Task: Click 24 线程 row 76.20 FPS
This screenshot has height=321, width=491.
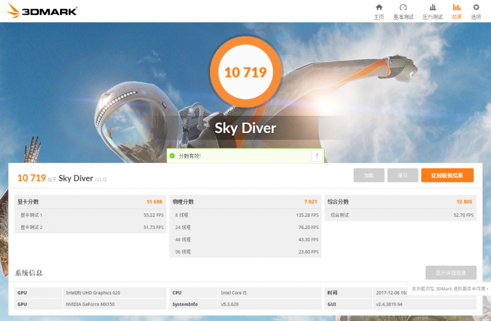Action: click(x=245, y=228)
